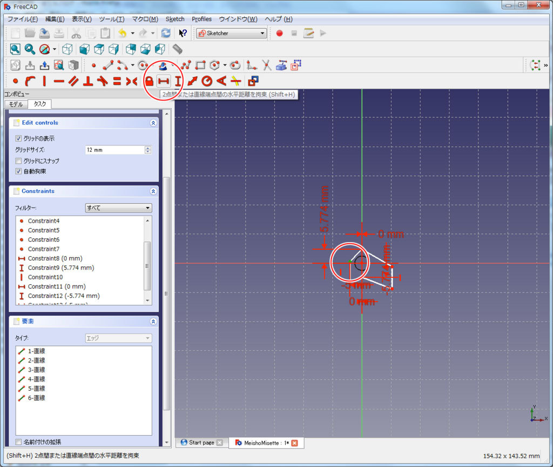Collapse the Edit controls panel
The width and height of the screenshot is (553, 467).
(x=153, y=123)
